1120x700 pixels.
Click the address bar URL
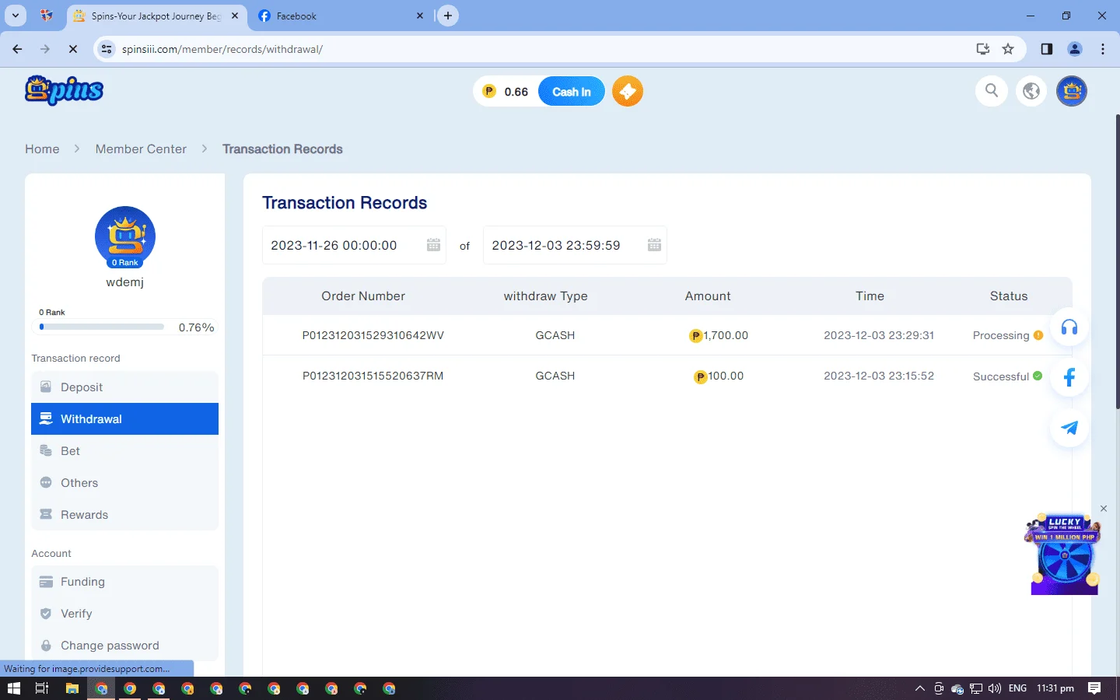tap(222, 49)
